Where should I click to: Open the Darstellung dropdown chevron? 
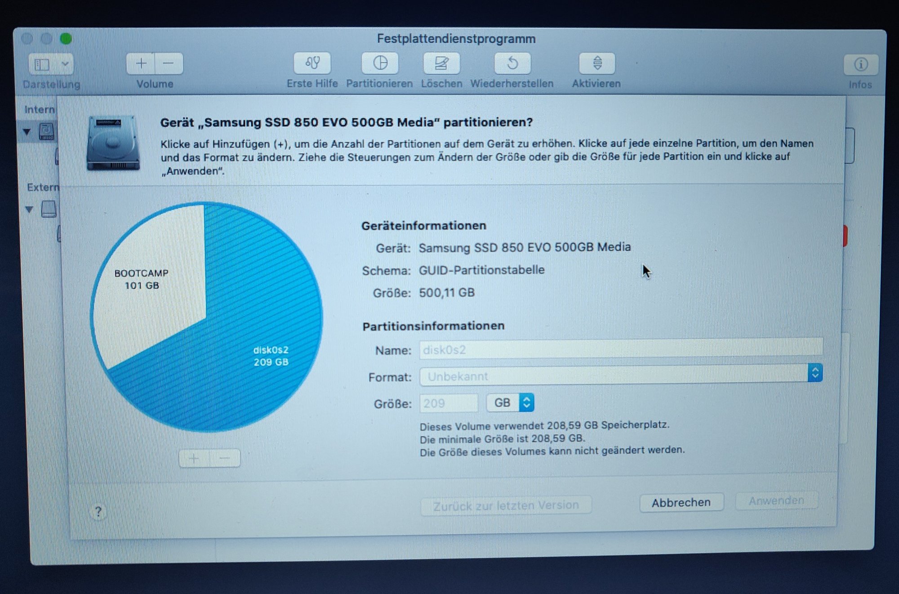[65, 64]
